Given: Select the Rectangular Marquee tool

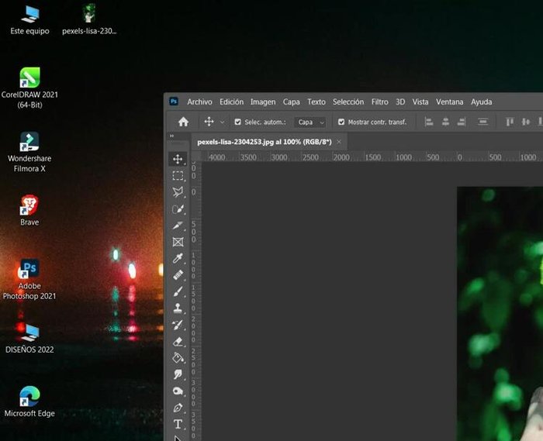Looking at the screenshot, I should pyautogui.click(x=178, y=176).
